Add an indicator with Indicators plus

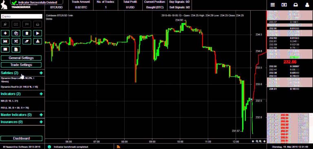click(41, 94)
